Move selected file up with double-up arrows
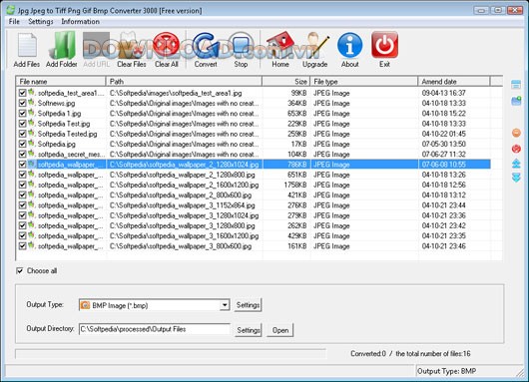 pos(516,164)
